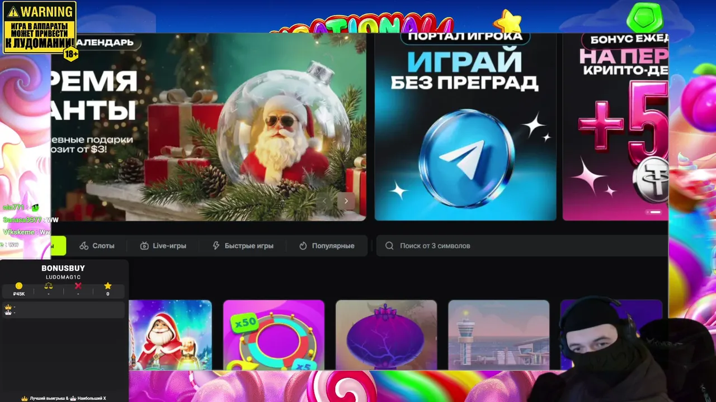Click the scales icon in BONUSBUY panel
The height and width of the screenshot is (402, 716).
48,286
